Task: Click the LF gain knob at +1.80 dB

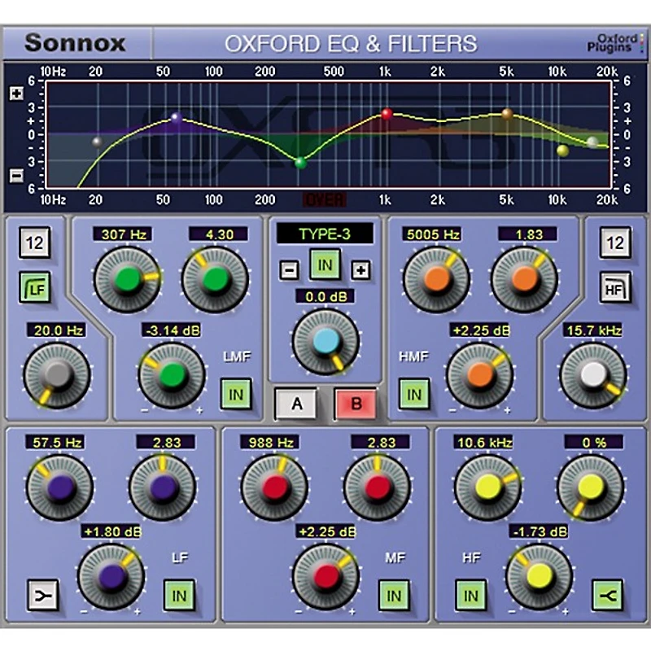Action: point(111,577)
